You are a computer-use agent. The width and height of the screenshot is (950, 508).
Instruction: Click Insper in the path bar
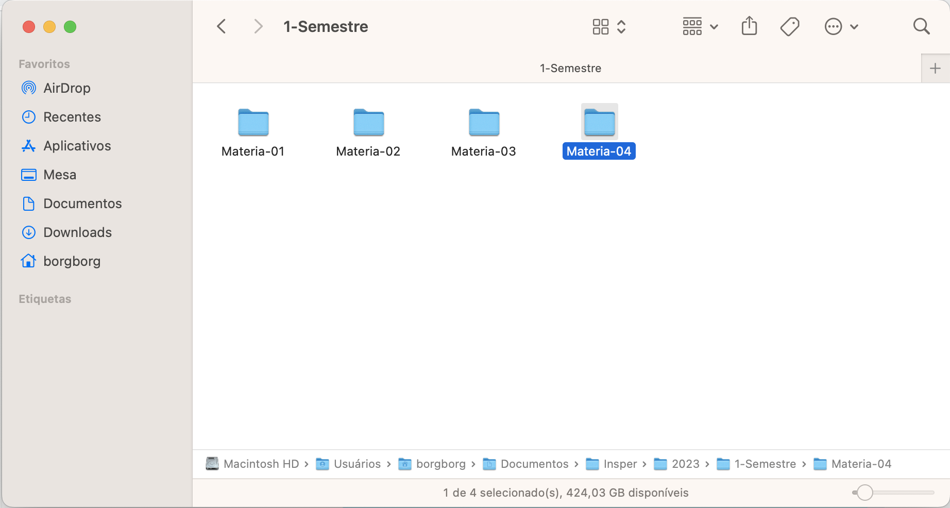[612, 464]
